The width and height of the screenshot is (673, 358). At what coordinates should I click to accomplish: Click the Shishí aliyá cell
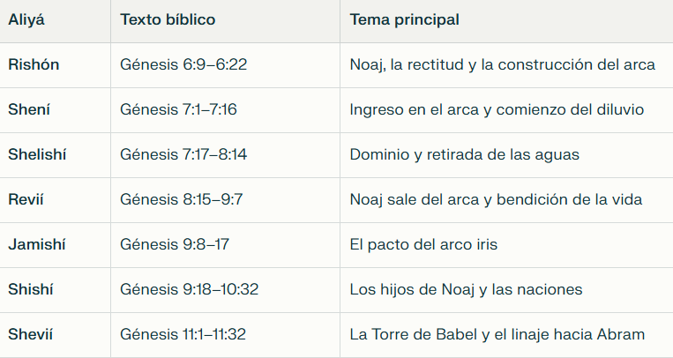click(32, 289)
